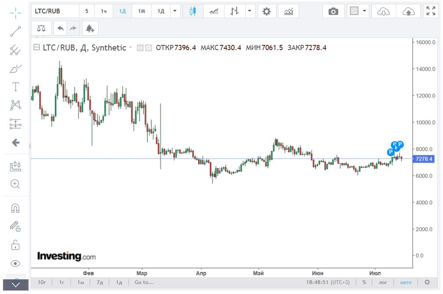The height and width of the screenshot is (294, 443).
Task: Select the text annotation tool
Action: 16,87
